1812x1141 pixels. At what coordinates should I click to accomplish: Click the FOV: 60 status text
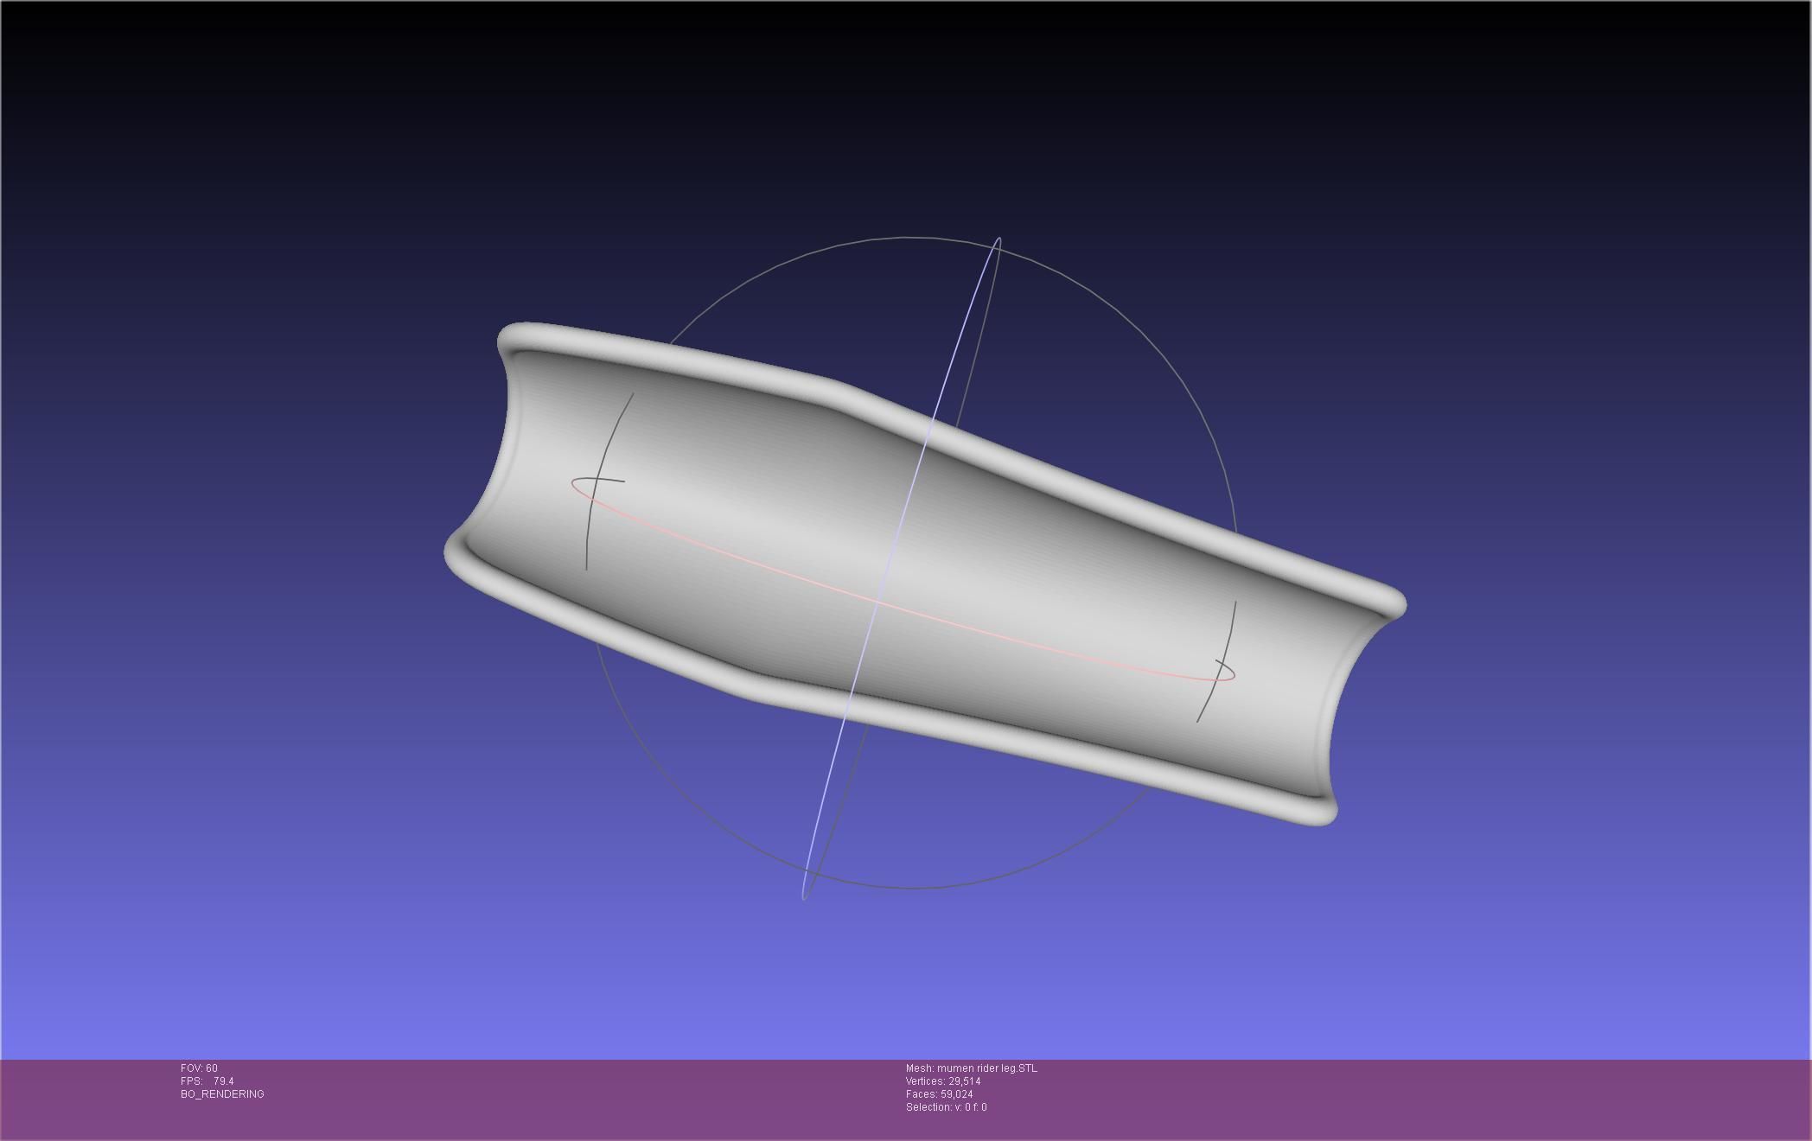pos(199,1068)
